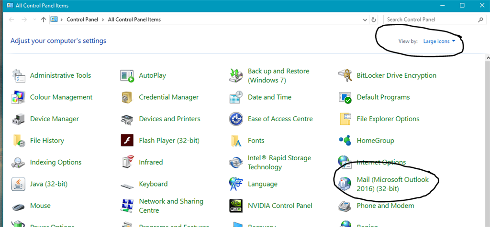Click the title bar Control Panel window icon
Screen dimensions: 490x227
[10, 5]
